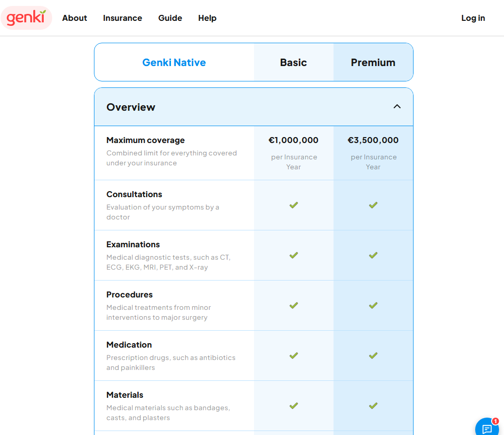
Task: Select the Genki Native heading
Action: click(174, 62)
